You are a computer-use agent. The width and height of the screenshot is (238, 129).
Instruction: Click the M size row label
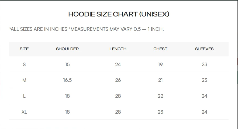tap(24, 80)
